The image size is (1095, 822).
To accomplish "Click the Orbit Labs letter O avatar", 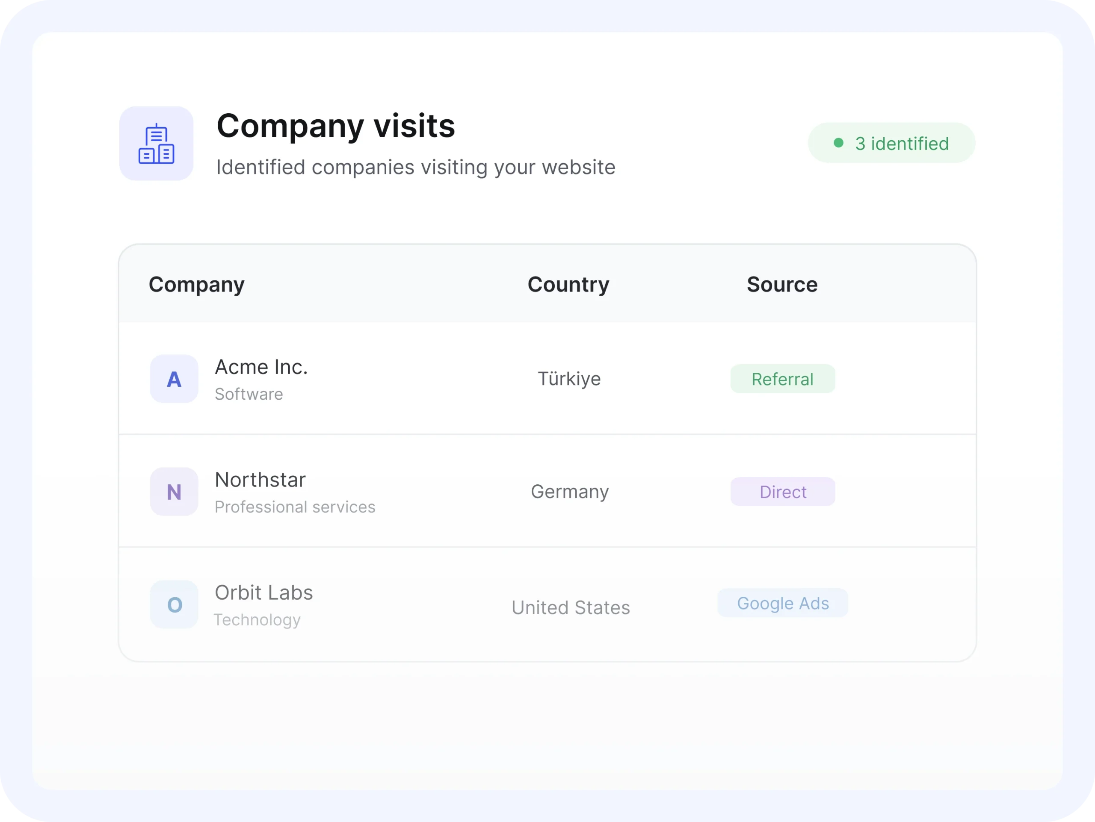I will click(x=174, y=604).
